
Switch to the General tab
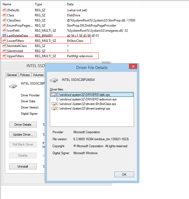[12, 75]
